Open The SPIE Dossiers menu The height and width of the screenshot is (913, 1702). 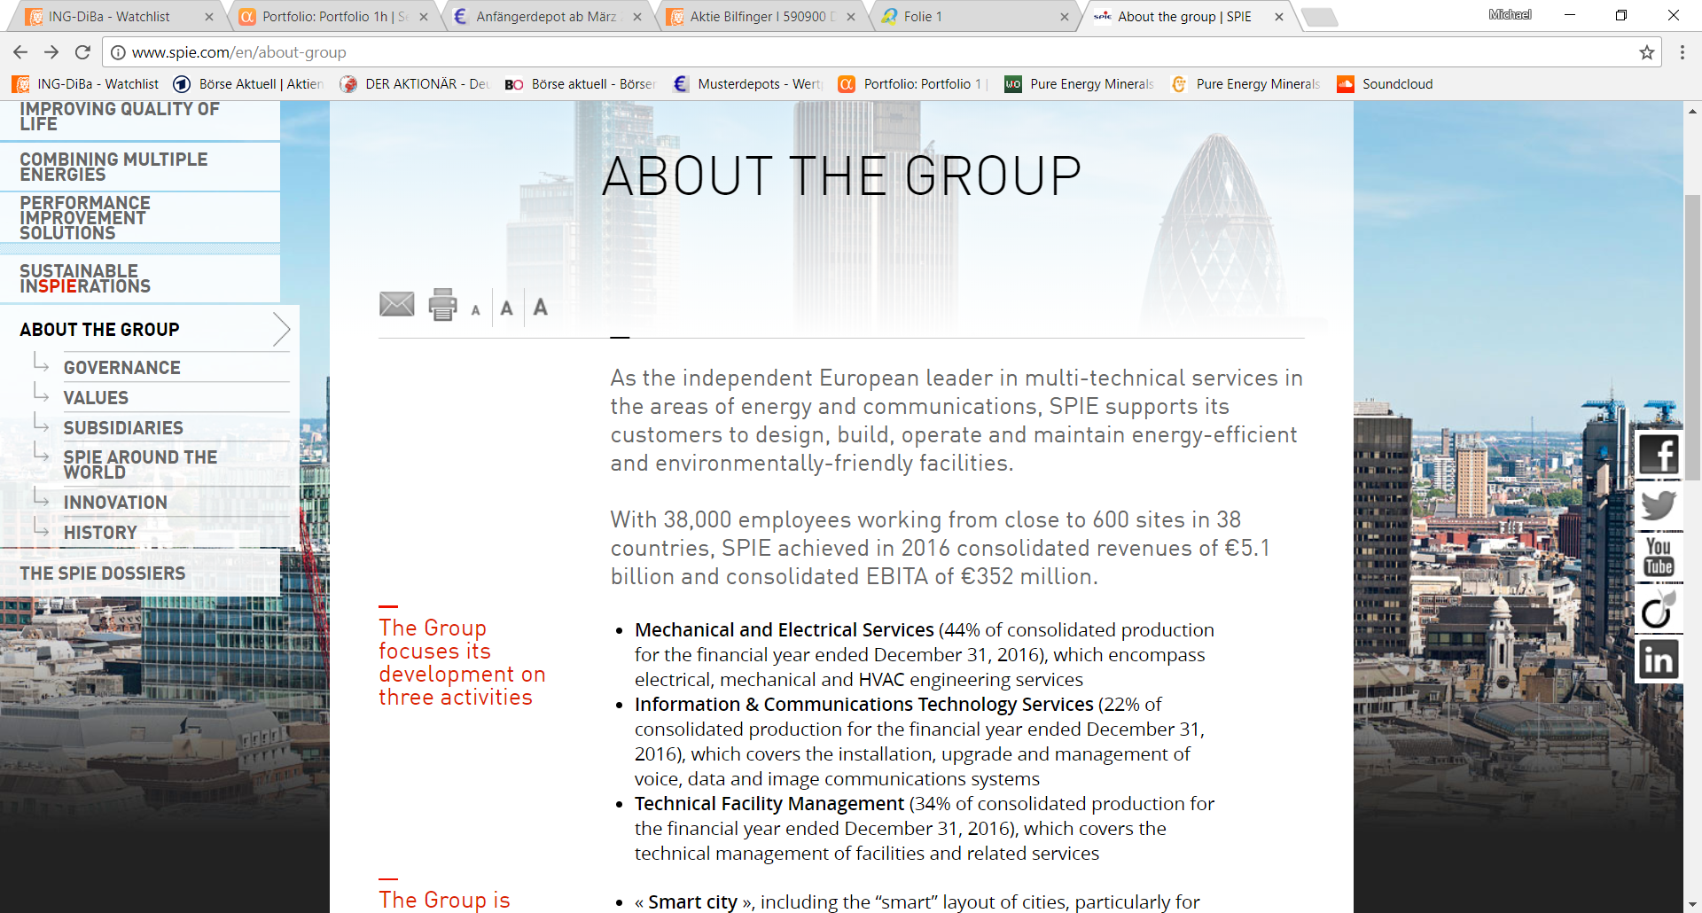[x=140, y=574]
